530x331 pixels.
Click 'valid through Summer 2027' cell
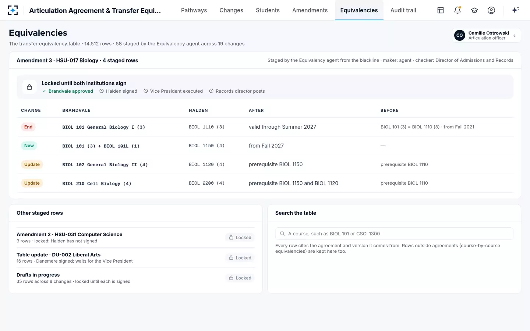282,127
